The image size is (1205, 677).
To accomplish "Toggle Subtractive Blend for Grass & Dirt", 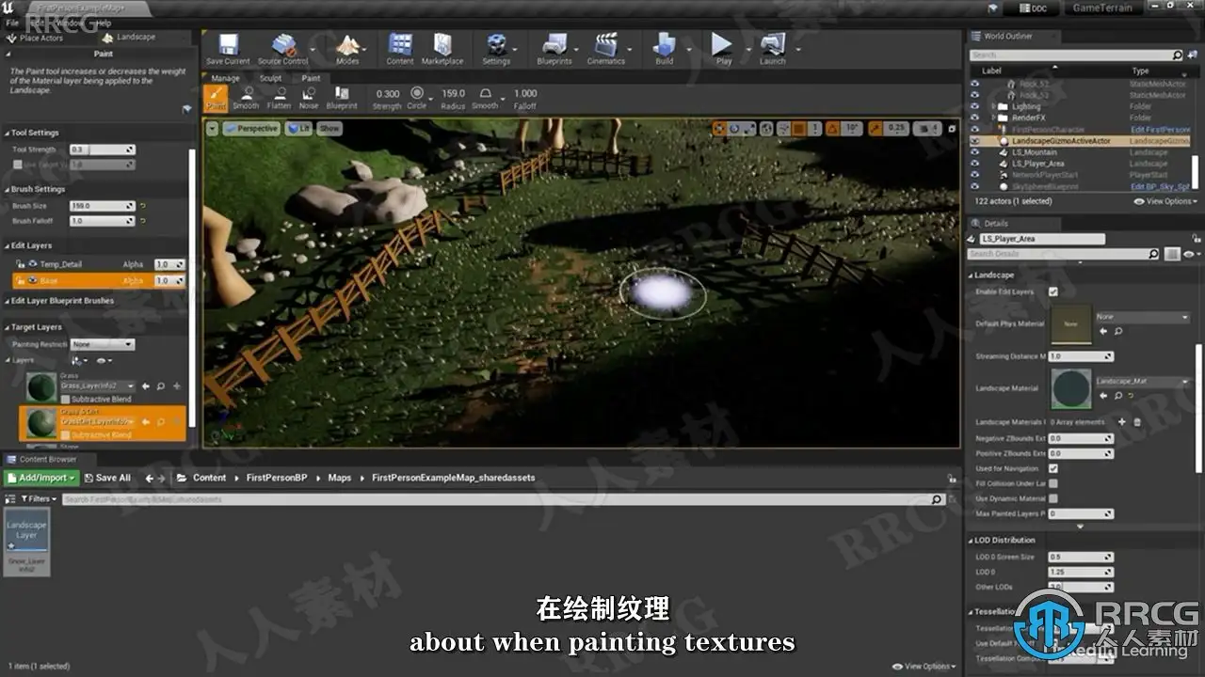I will [x=66, y=435].
